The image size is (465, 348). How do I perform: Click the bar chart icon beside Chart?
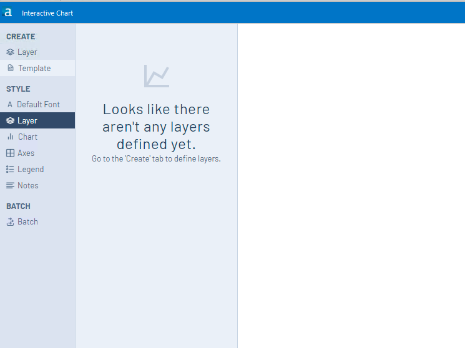11,137
